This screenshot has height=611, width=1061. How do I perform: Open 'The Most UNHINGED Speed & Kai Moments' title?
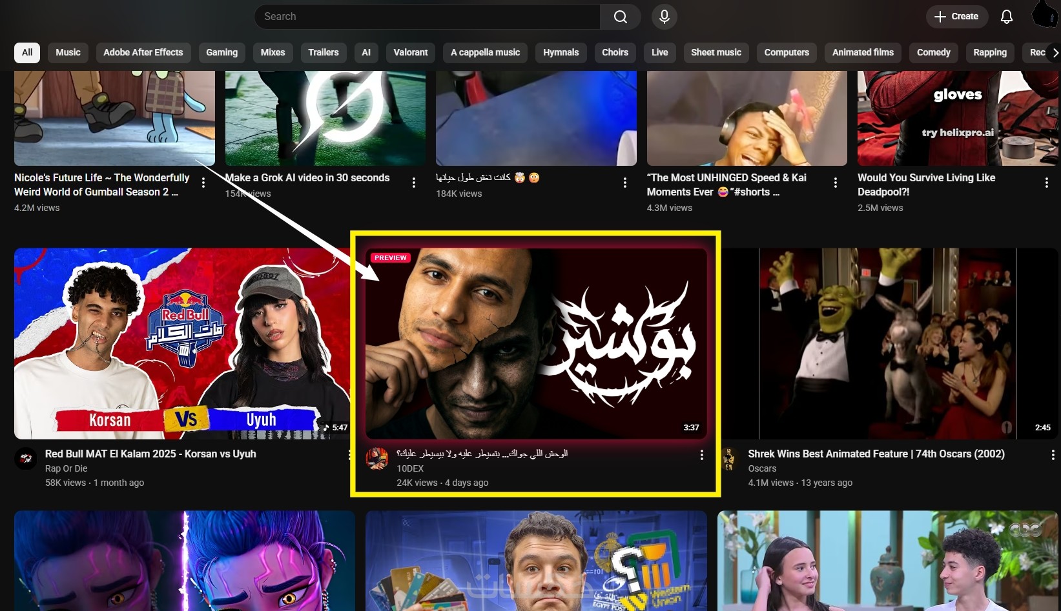726,185
